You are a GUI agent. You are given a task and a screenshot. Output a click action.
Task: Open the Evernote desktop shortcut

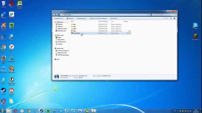click(x=11, y=26)
